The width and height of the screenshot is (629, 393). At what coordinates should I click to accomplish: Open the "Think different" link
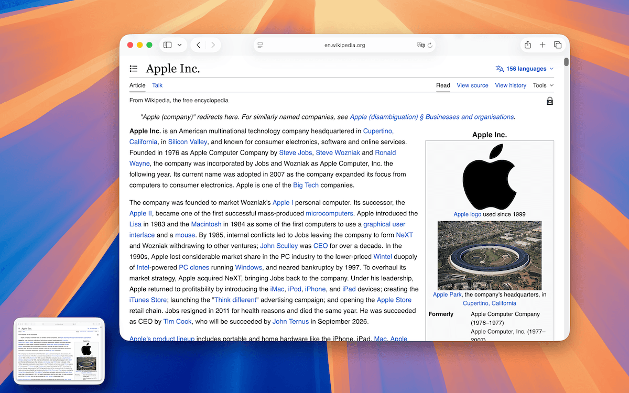pyautogui.click(x=235, y=300)
